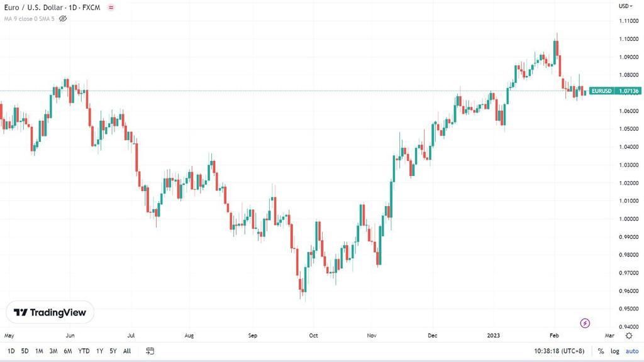The image size is (644, 362).
Task: Open timezone menu showing 10:38:18 (UTC+8)
Action: point(559,351)
